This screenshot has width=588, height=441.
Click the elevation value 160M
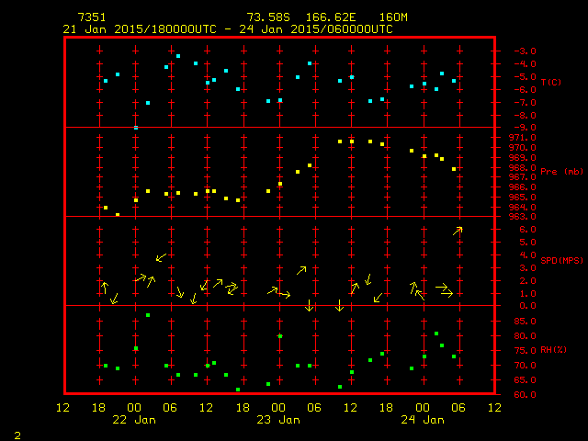[x=393, y=17]
